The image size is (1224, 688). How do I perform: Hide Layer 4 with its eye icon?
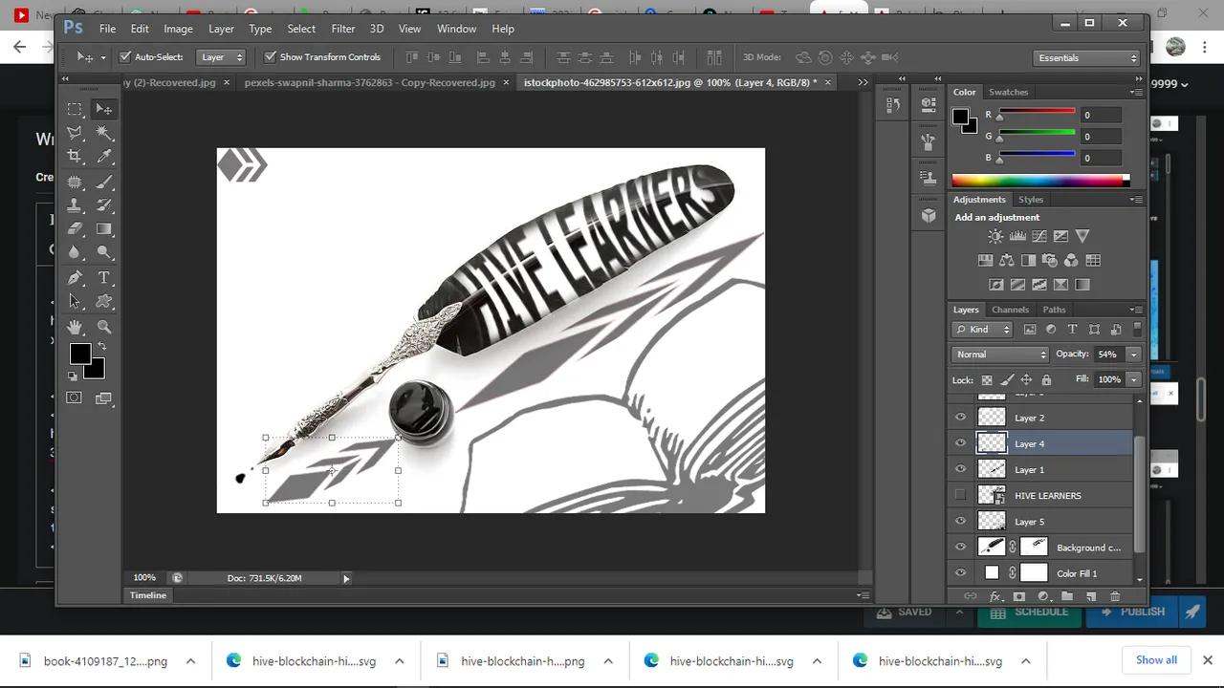coord(960,443)
